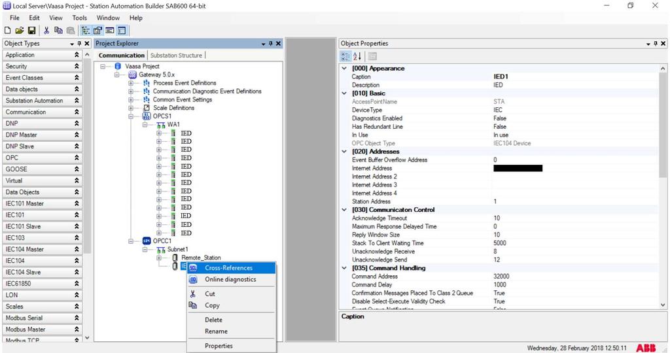Pin the Object Properties panel
The image size is (670, 353).
click(x=656, y=44)
